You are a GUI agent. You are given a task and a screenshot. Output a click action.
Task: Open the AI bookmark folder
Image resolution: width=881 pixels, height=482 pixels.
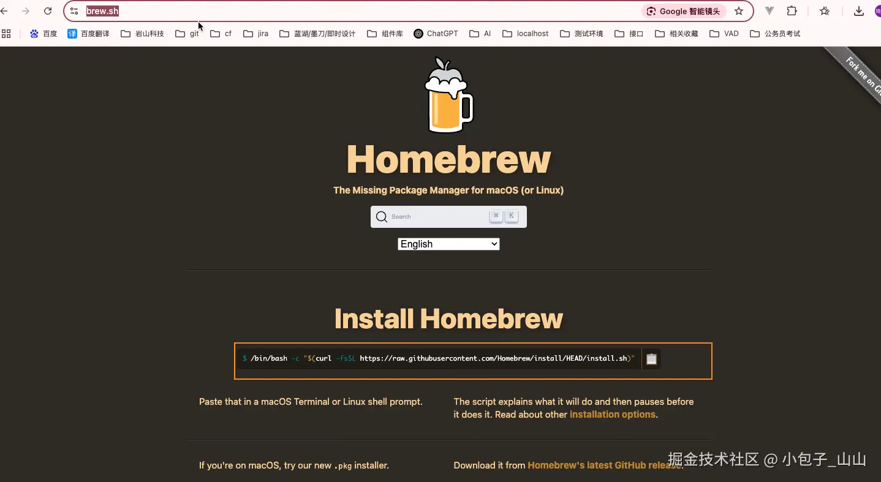tap(480, 34)
